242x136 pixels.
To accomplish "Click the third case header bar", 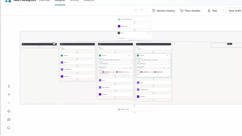I will (x=115, y=44).
